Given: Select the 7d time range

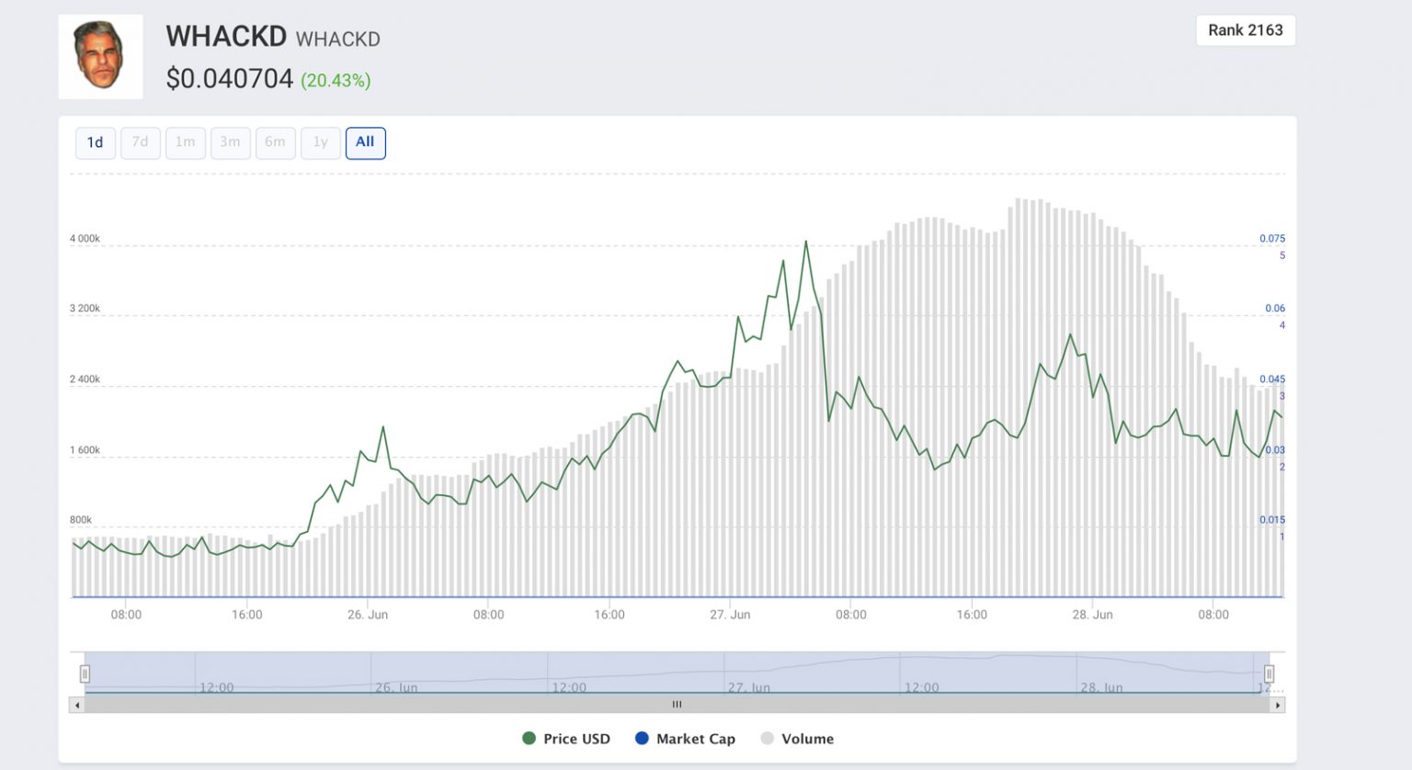Looking at the screenshot, I should (x=140, y=142).
